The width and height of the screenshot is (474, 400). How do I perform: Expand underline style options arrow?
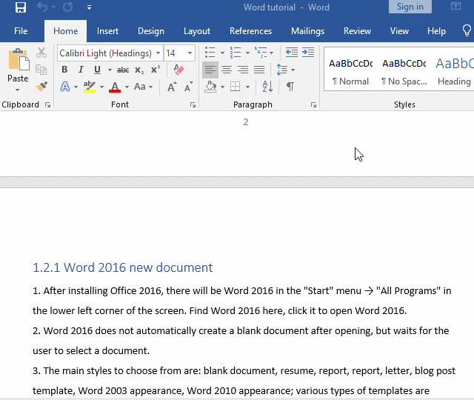pos(110,70)
